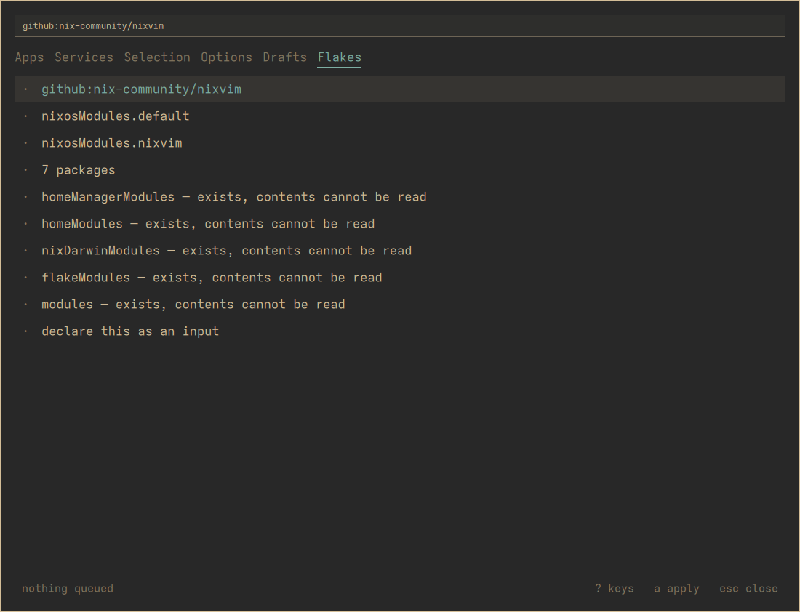Select the Flakes tab
800x612 pixels.
(340, 57)
